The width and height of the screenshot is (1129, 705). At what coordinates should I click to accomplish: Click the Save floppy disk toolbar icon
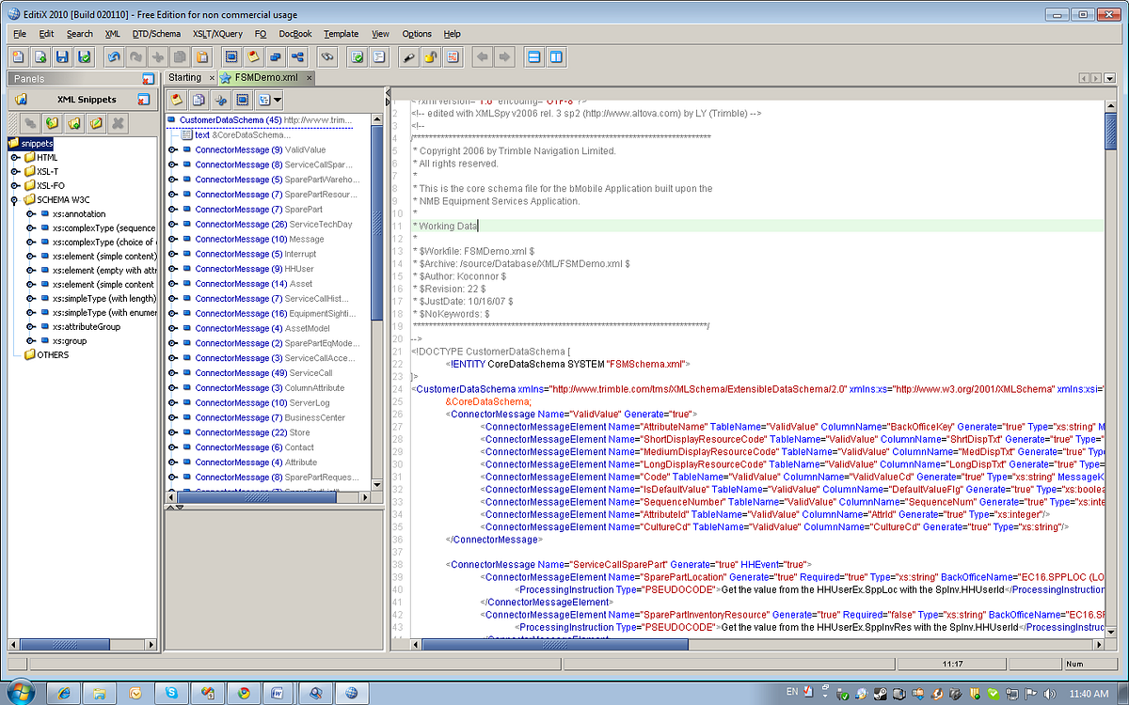point(63,57)
